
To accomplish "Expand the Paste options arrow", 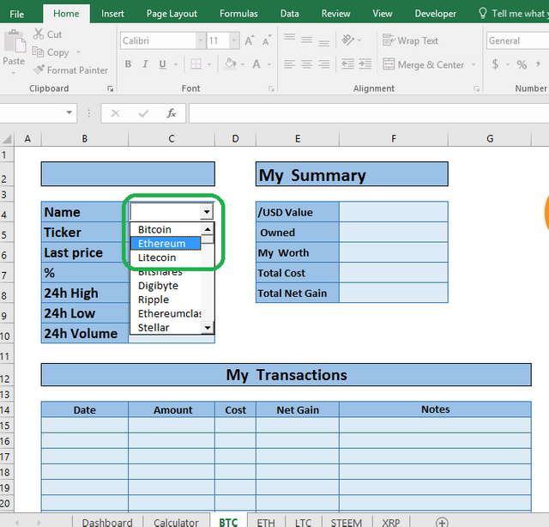I will (x=14, y=73).
